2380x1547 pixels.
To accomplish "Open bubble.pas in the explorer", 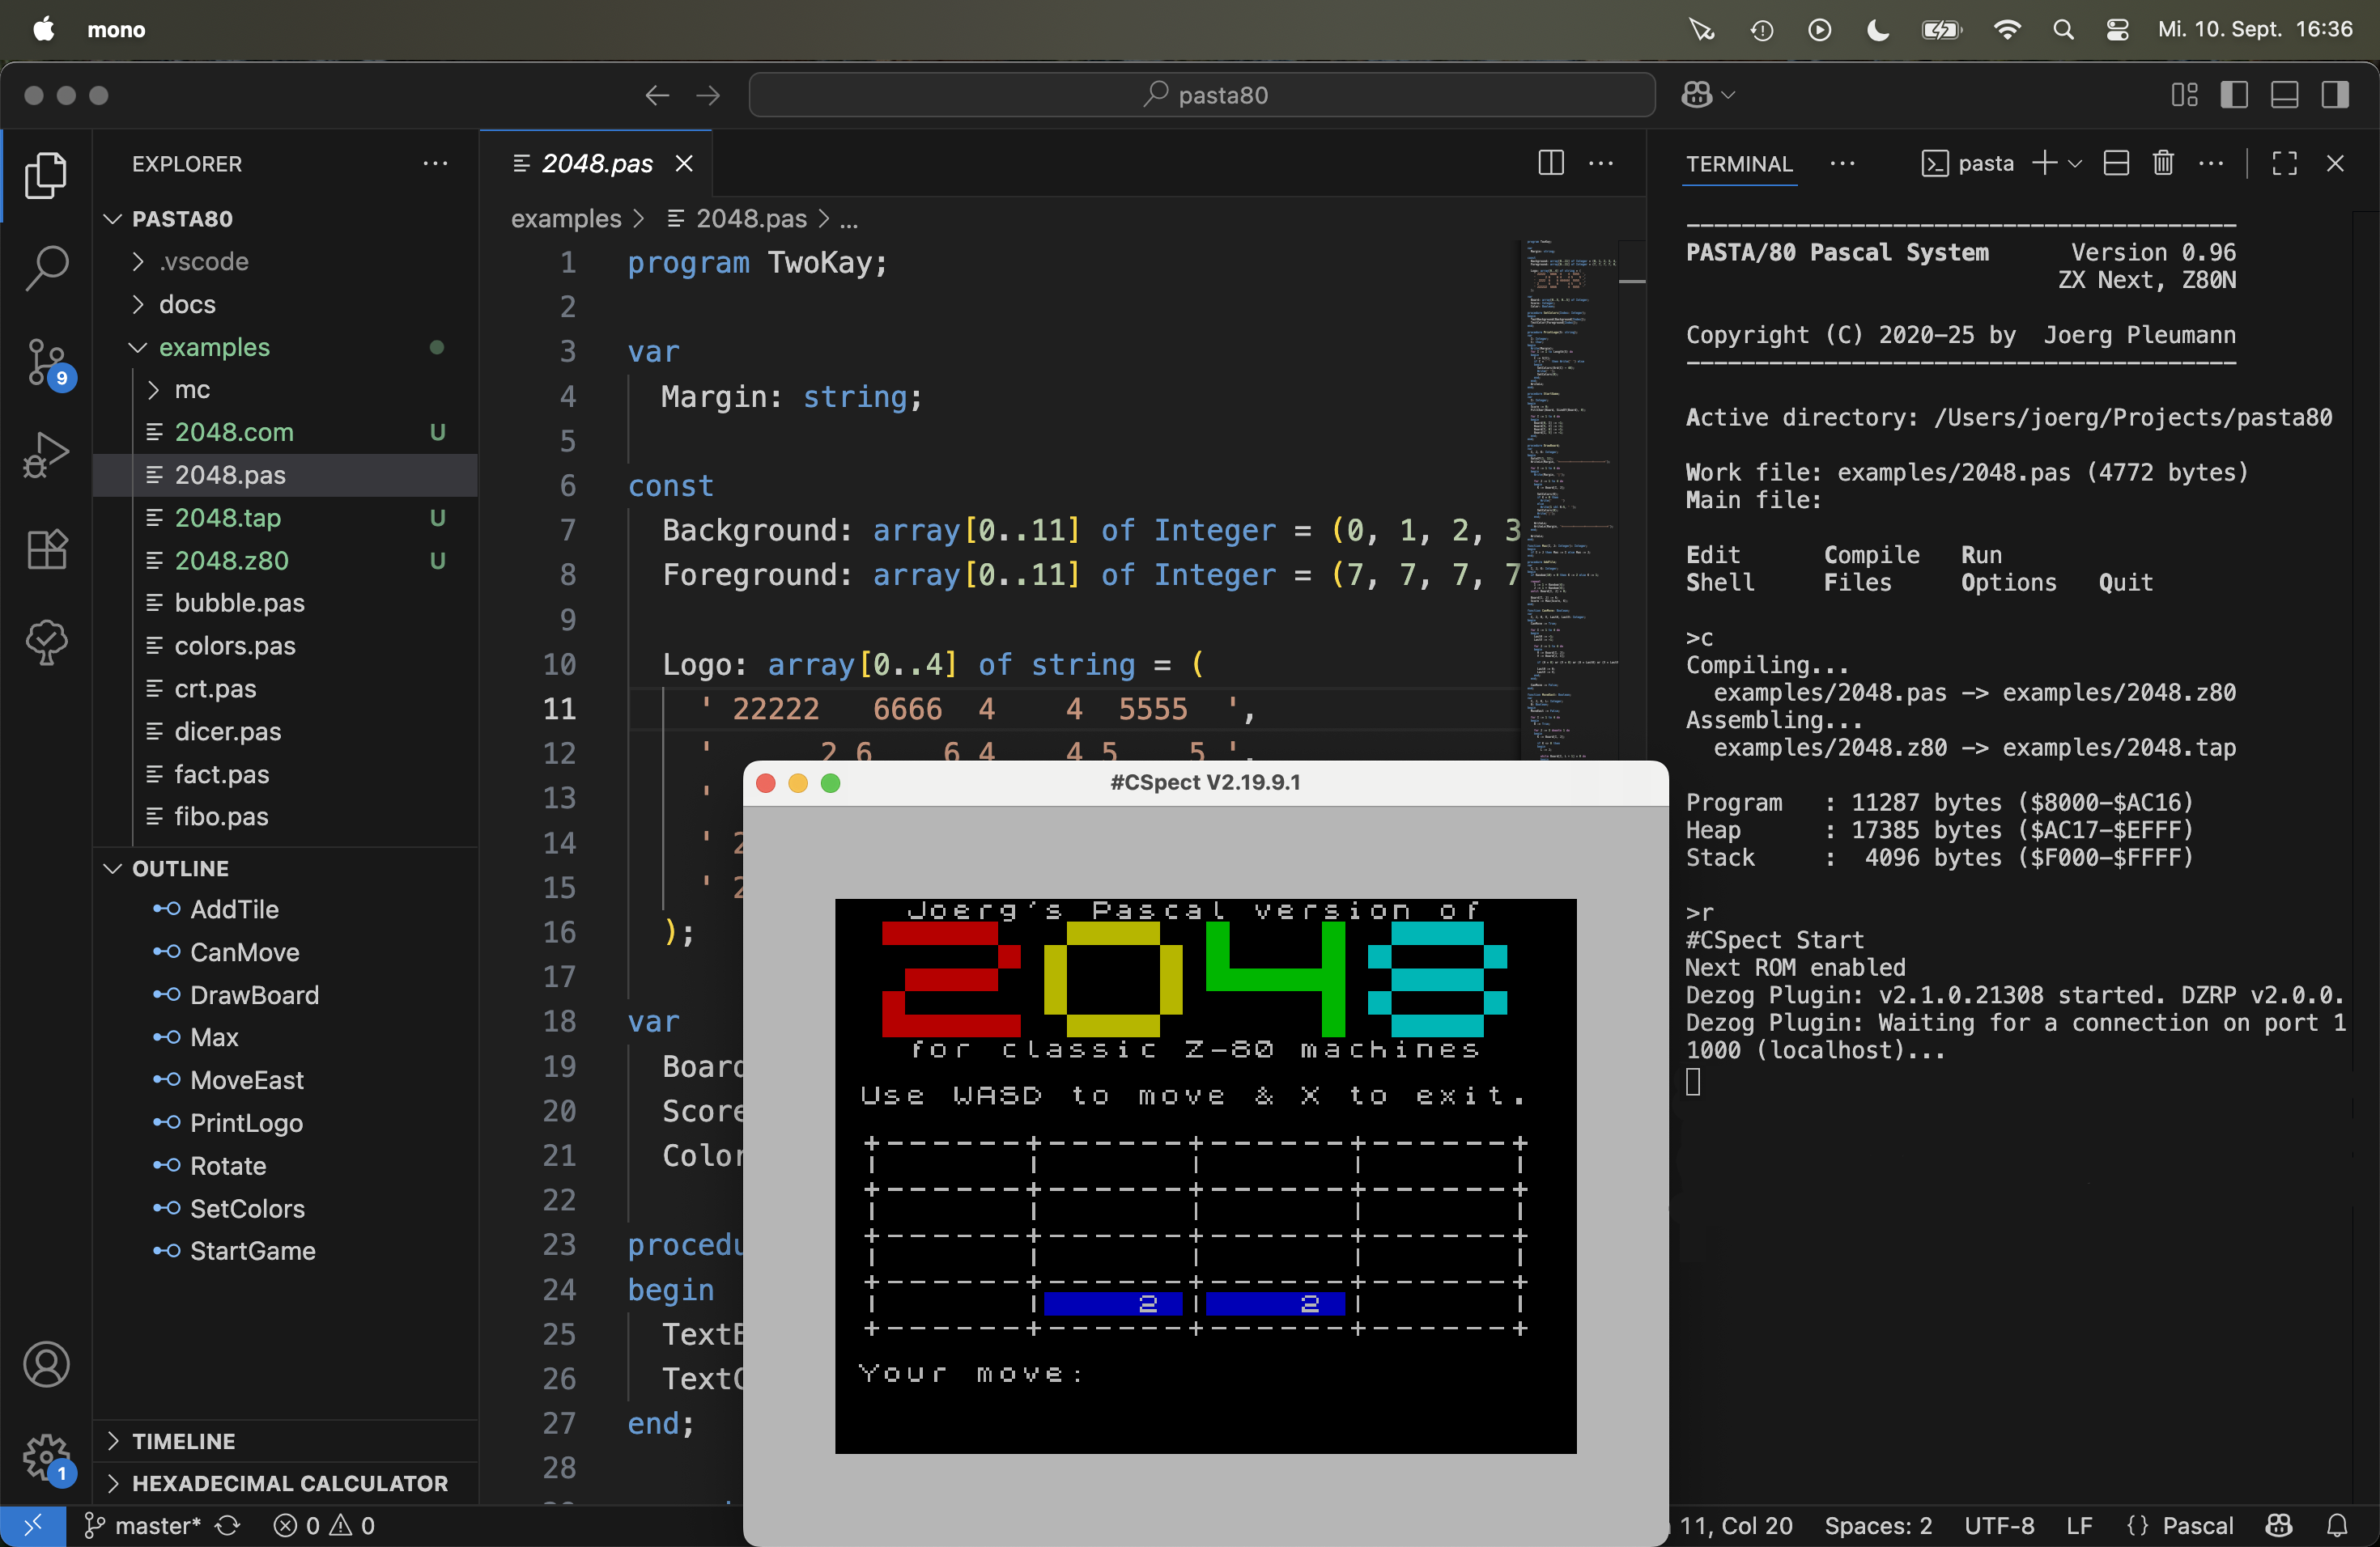I will [x=285, y=603].
